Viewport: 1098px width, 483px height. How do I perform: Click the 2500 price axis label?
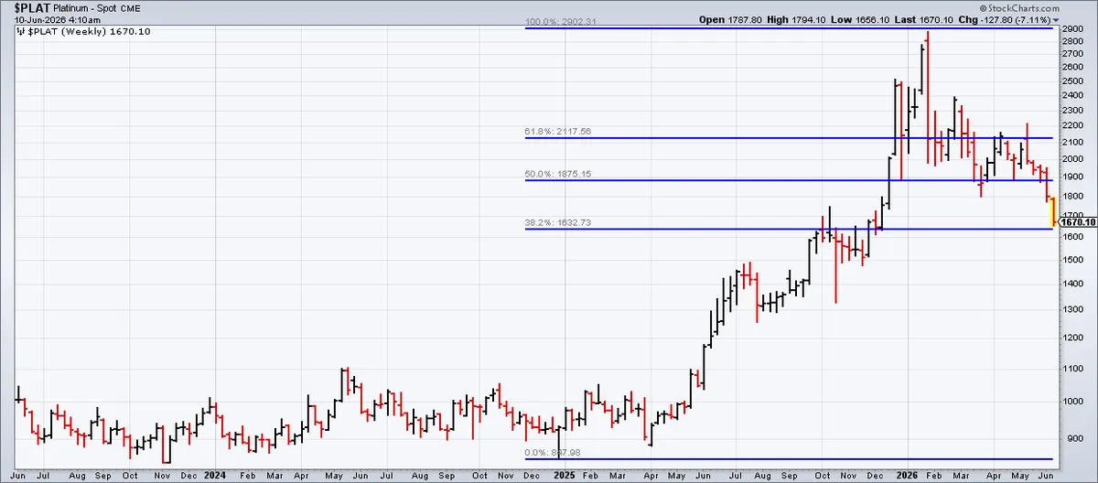click(x=1071, y=81)
